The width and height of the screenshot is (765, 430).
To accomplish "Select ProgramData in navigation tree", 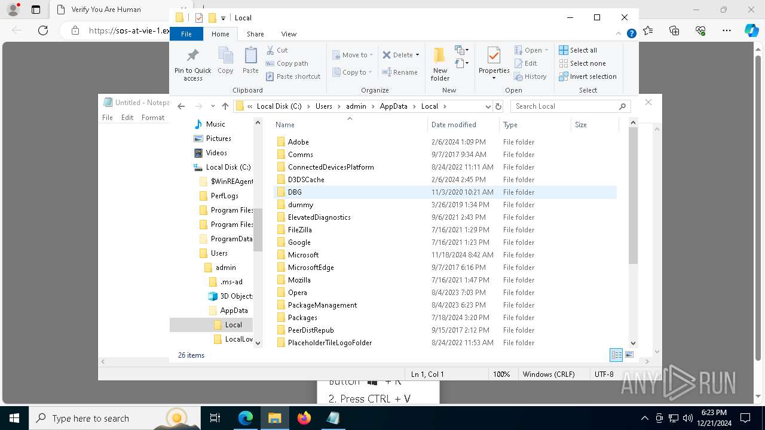I will 231,238.
